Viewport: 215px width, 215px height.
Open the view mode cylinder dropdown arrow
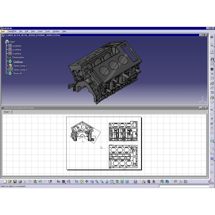coord(119,183)
